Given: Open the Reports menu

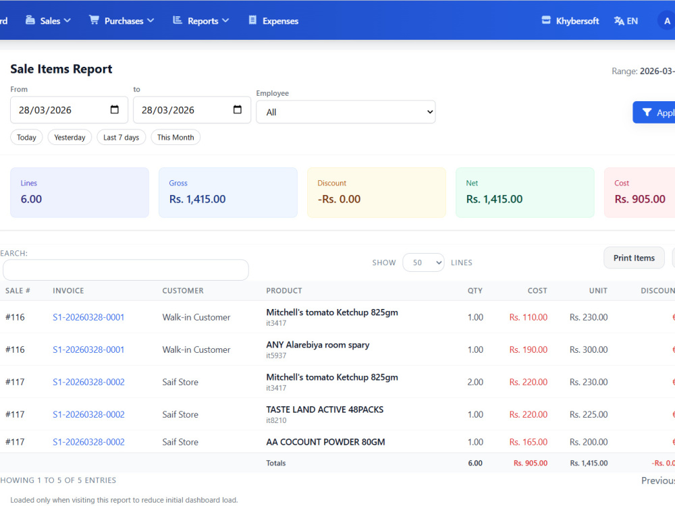Looking at the screenshot, I should [201, 21].
